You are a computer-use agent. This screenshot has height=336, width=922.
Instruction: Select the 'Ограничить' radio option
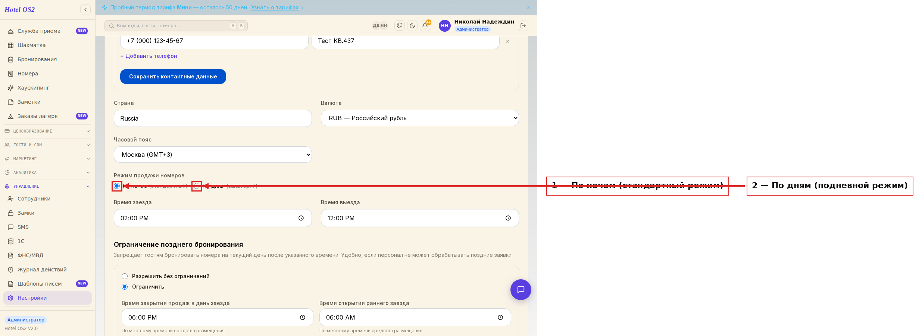click(x=125, y=287)
